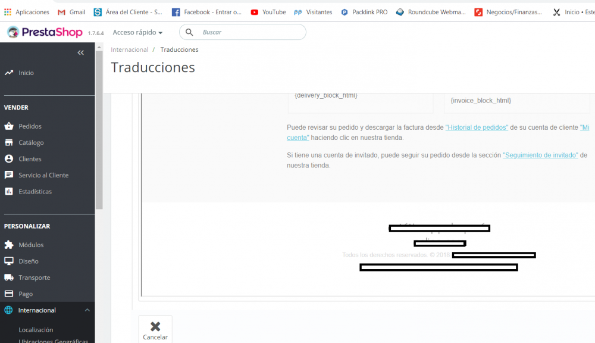Open Gmail from the bookmarks bar
Viewport: 595px width, 343px height.
(x=71, y=11)
